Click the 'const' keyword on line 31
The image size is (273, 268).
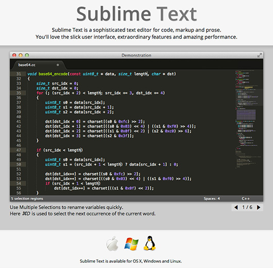[x=75, y=74]
